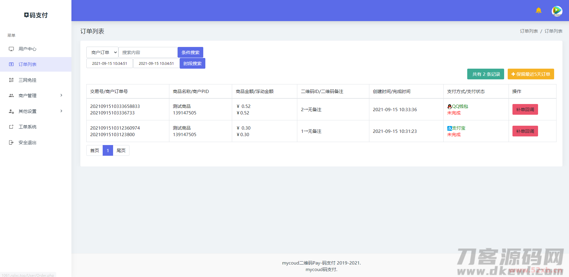Go to page 1 in pagination
Image resolution: width=569 pixels, height=277 pixels.
[108, 151]
